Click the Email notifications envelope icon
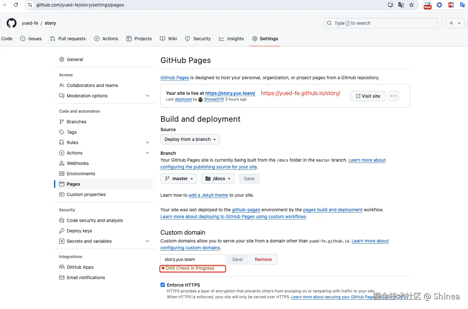The width and height of the screenshot is (468, 309). click(62, 278)
